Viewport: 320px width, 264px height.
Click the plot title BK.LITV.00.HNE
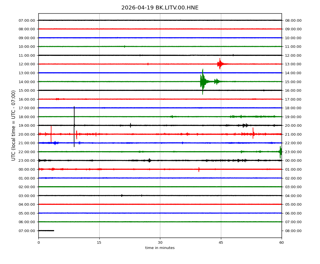point(160,8)
